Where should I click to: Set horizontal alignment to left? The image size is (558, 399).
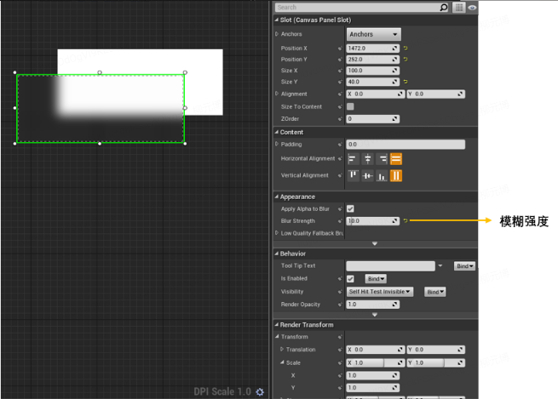point(353,159)
